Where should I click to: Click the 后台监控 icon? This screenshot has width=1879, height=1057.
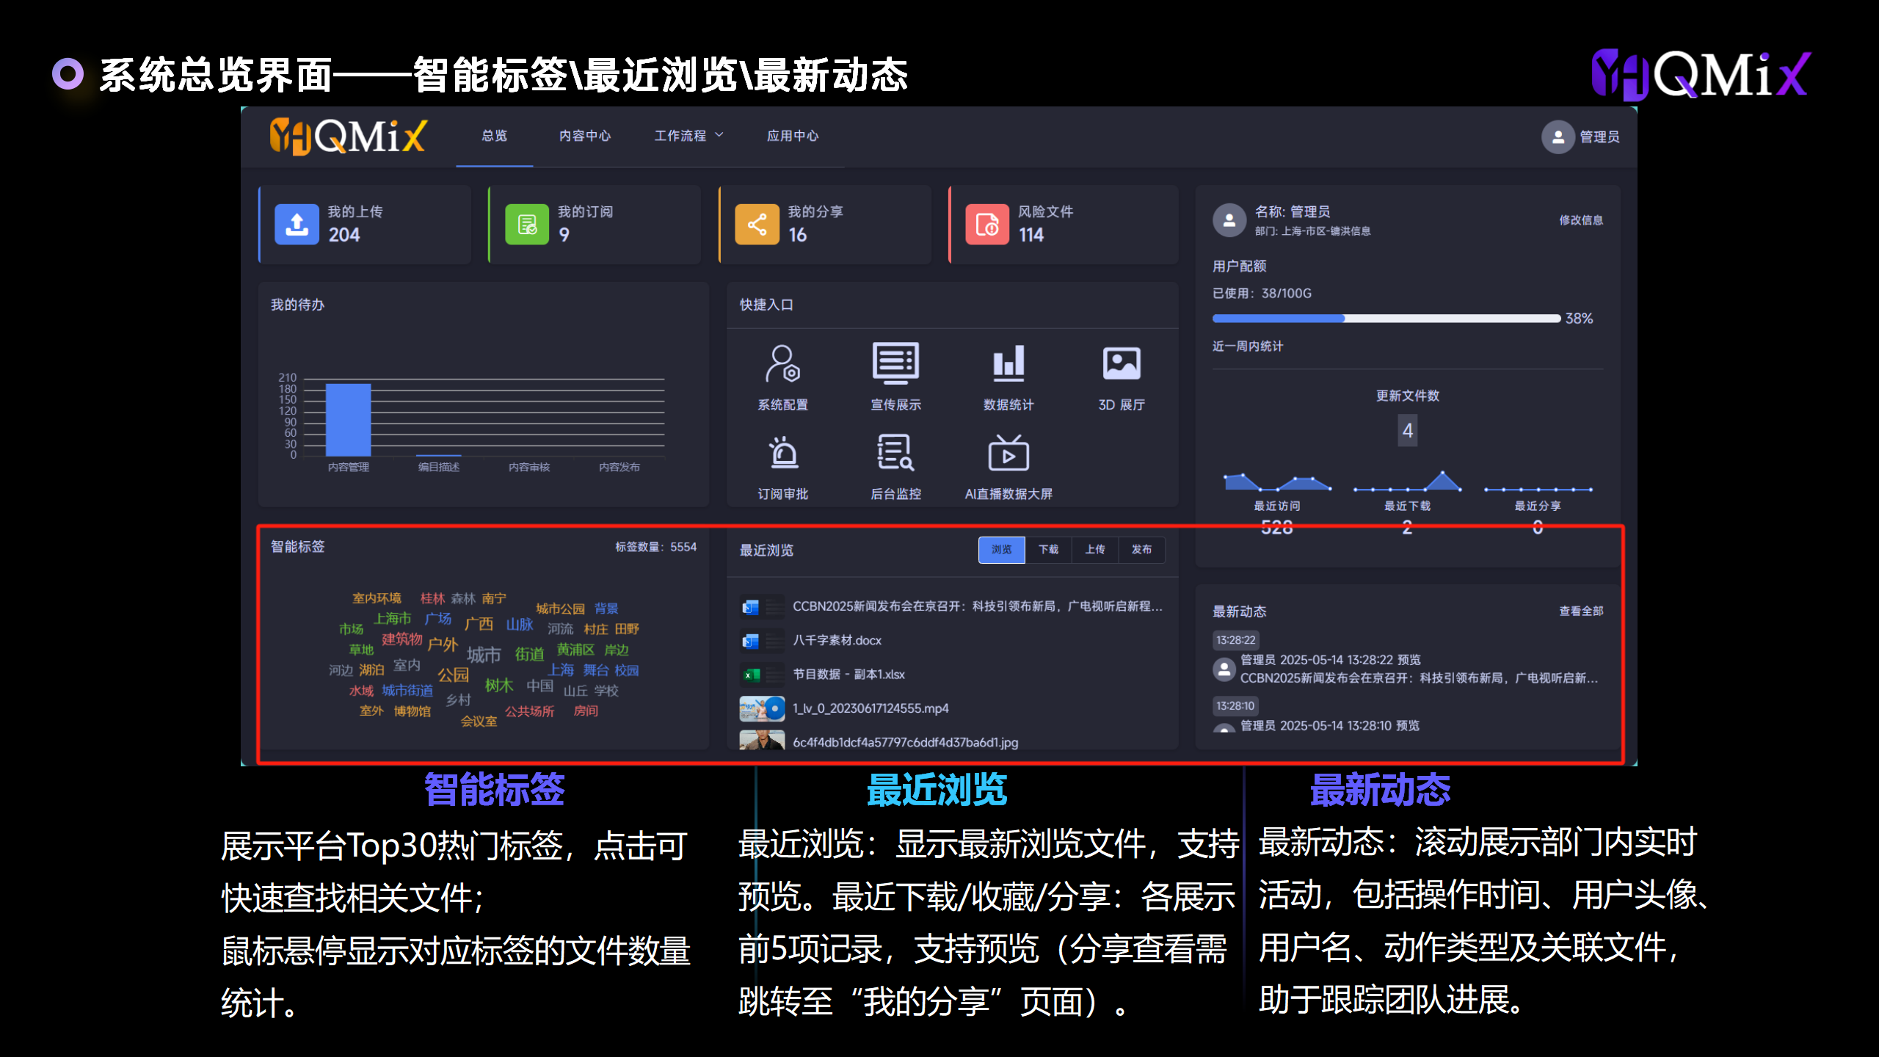tap(895, 454)
